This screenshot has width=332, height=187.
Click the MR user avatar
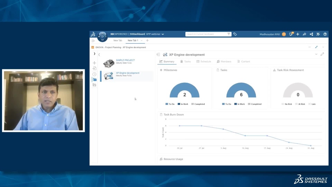pos(284,34)
